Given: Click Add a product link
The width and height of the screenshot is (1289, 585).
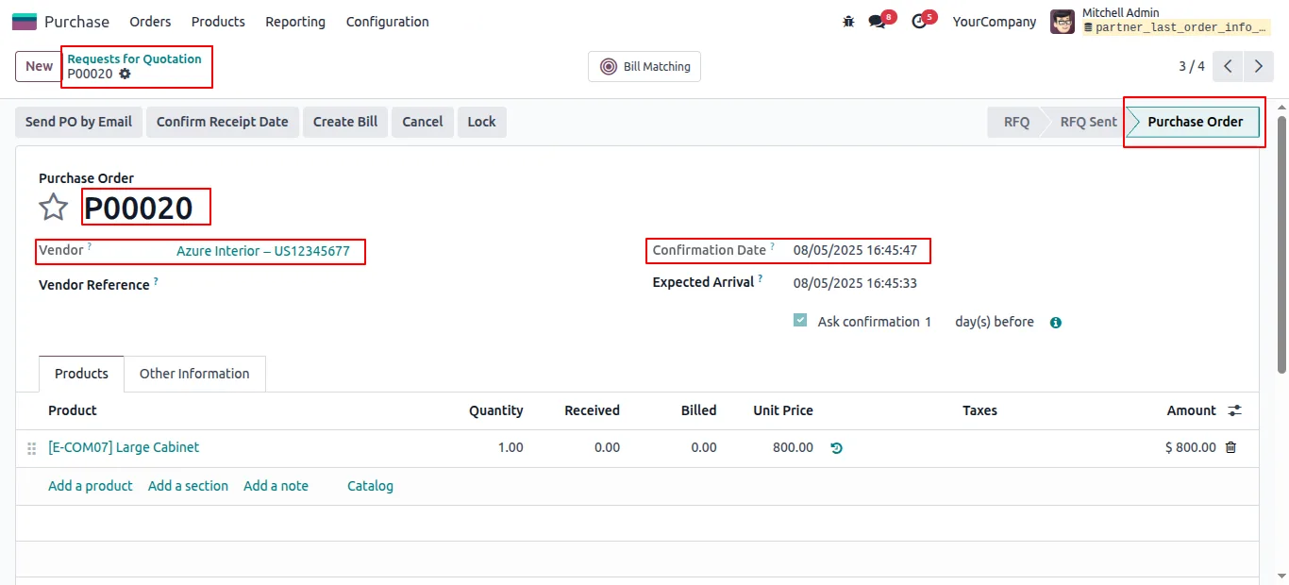Looking at the screenshot, I should click(x=91, y=486).
